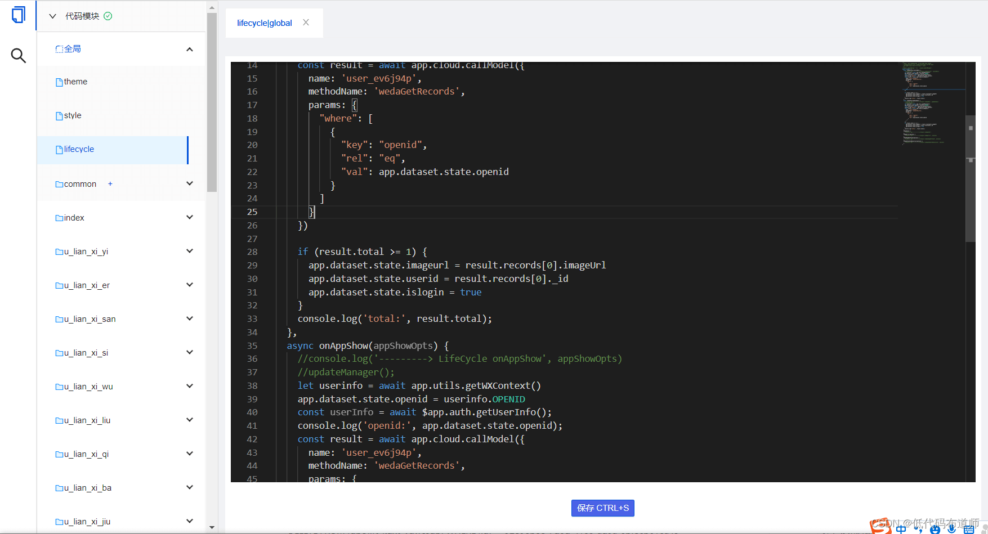Click the search magnifier icon
The height and width of the screenshot is (534, 988).
[x=18, y=55]
